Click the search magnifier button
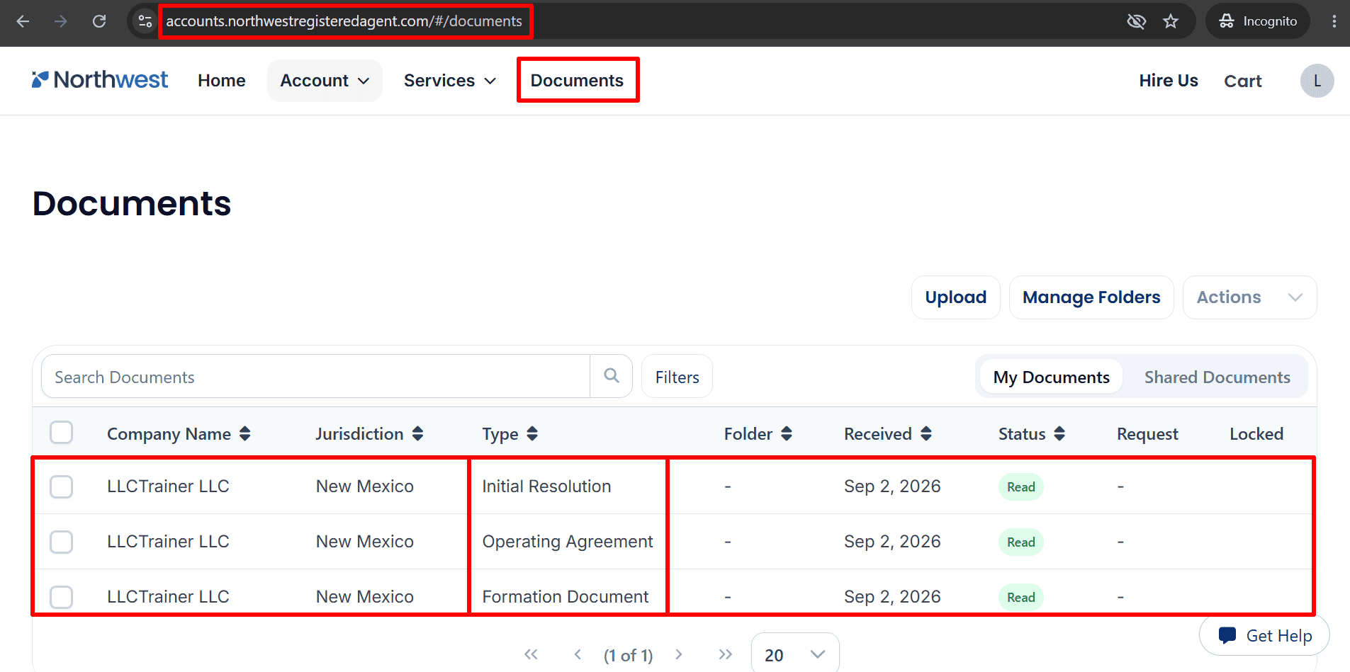Screen dimensions: 1350x672 [x=611, y=376]
